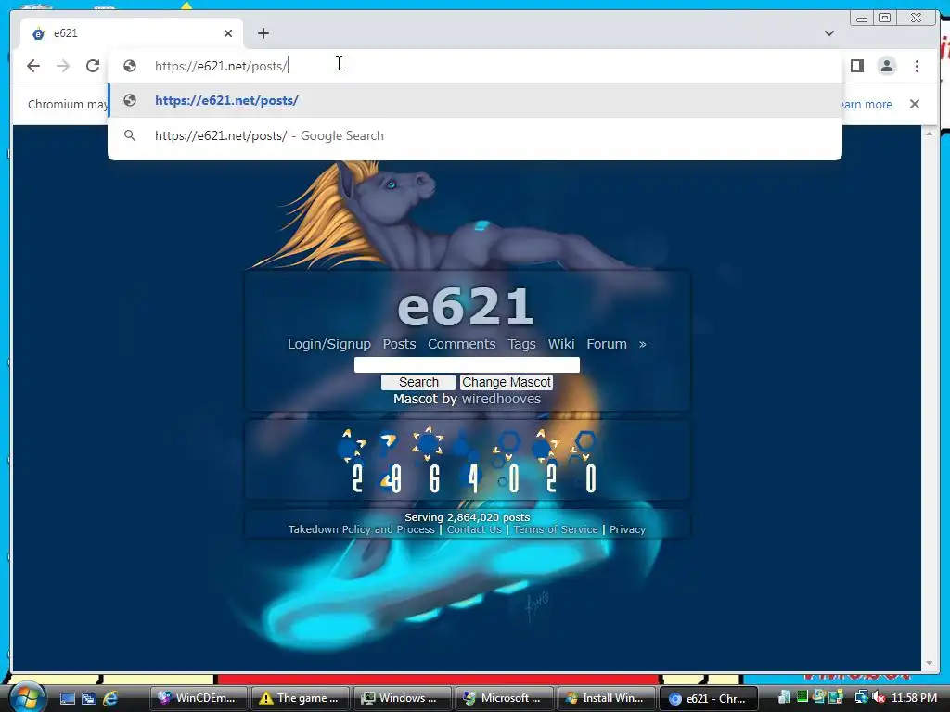Click the Switch Between Windows quick launch icon
This screenshot has height=712, width=950.
[88, 698]
